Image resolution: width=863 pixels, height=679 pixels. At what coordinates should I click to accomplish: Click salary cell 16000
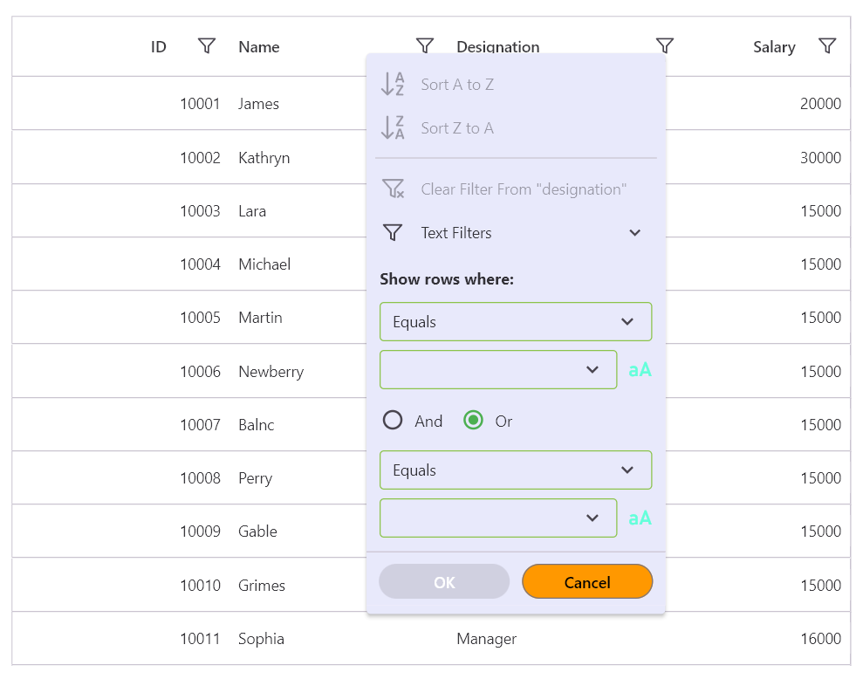point(820,638)
